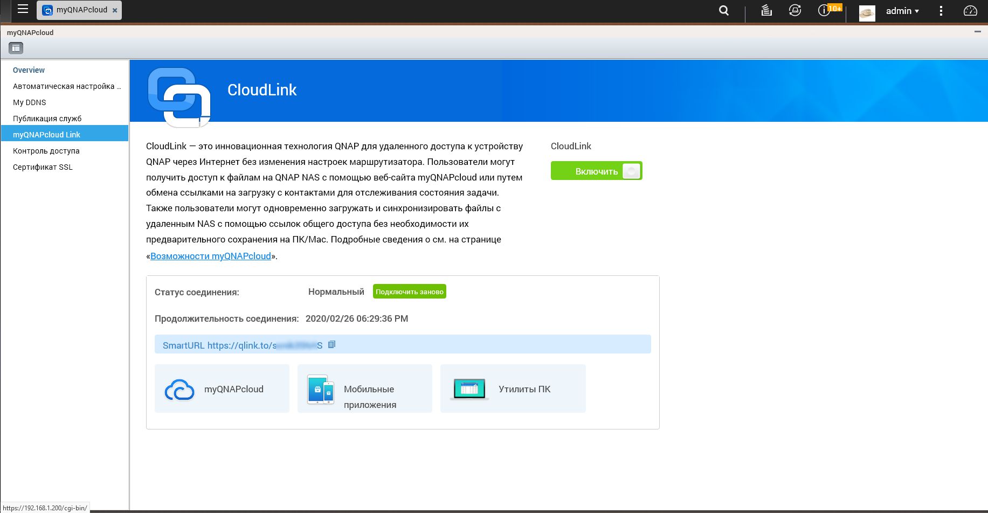This screenshot has width=988, height=513.
Task: Open the myQNAPcloud cloud tile
Action: pyautogui.click(x=222, y=389)
